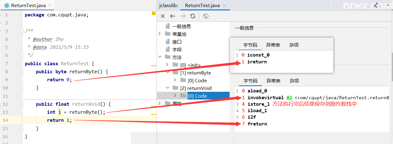Click the forward arrow toolbar icon
The height and width of the screenshot is (144, 393).
click(x=183, y=16)
